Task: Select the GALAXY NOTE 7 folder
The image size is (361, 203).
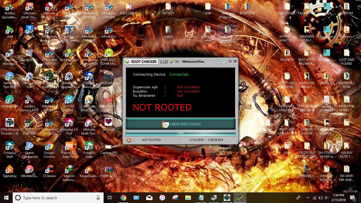Action: tap(347, 150)
